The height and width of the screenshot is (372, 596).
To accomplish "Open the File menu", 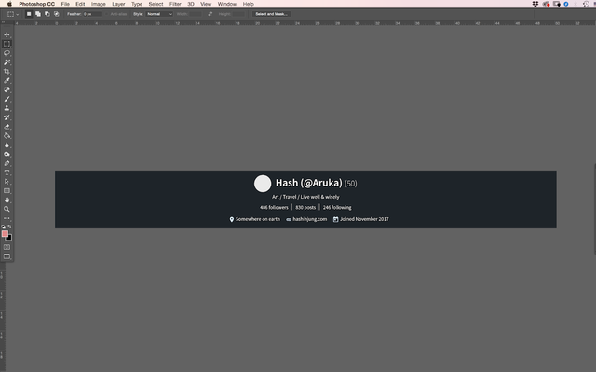I will 65,4.
